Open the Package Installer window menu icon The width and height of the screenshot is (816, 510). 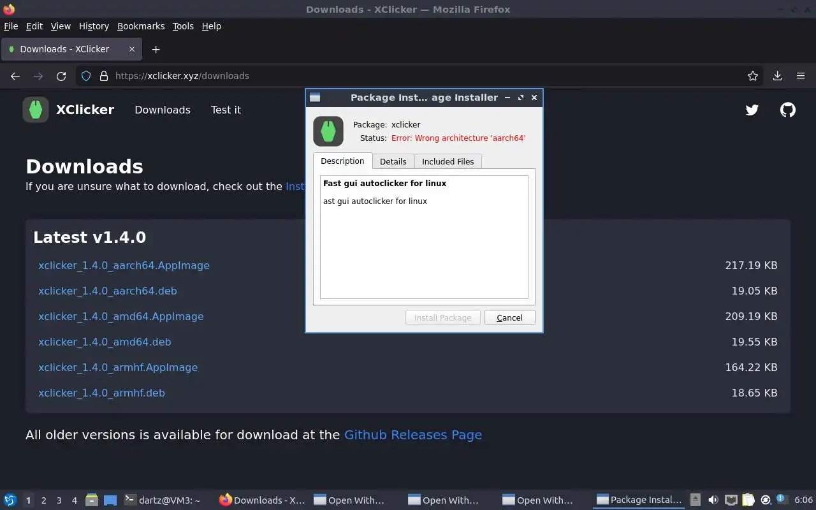coord(315,98)
